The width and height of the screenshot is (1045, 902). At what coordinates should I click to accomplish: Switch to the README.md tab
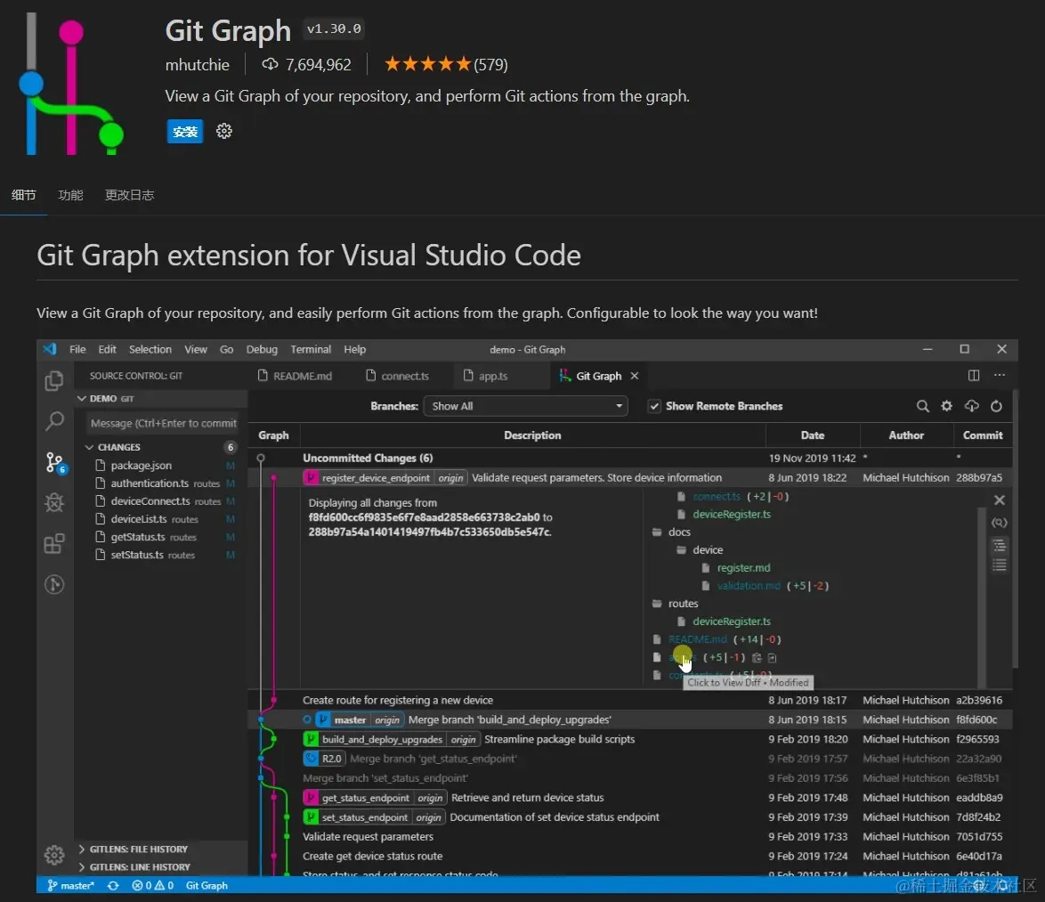[296, 376]
